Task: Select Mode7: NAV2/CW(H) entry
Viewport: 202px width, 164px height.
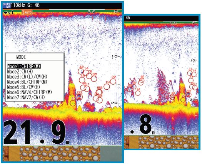Action: click(26, 97)
